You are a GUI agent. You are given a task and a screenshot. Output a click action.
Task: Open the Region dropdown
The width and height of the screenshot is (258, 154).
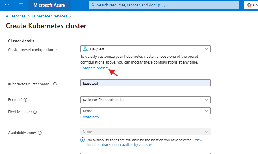click(x=145, y=100)
